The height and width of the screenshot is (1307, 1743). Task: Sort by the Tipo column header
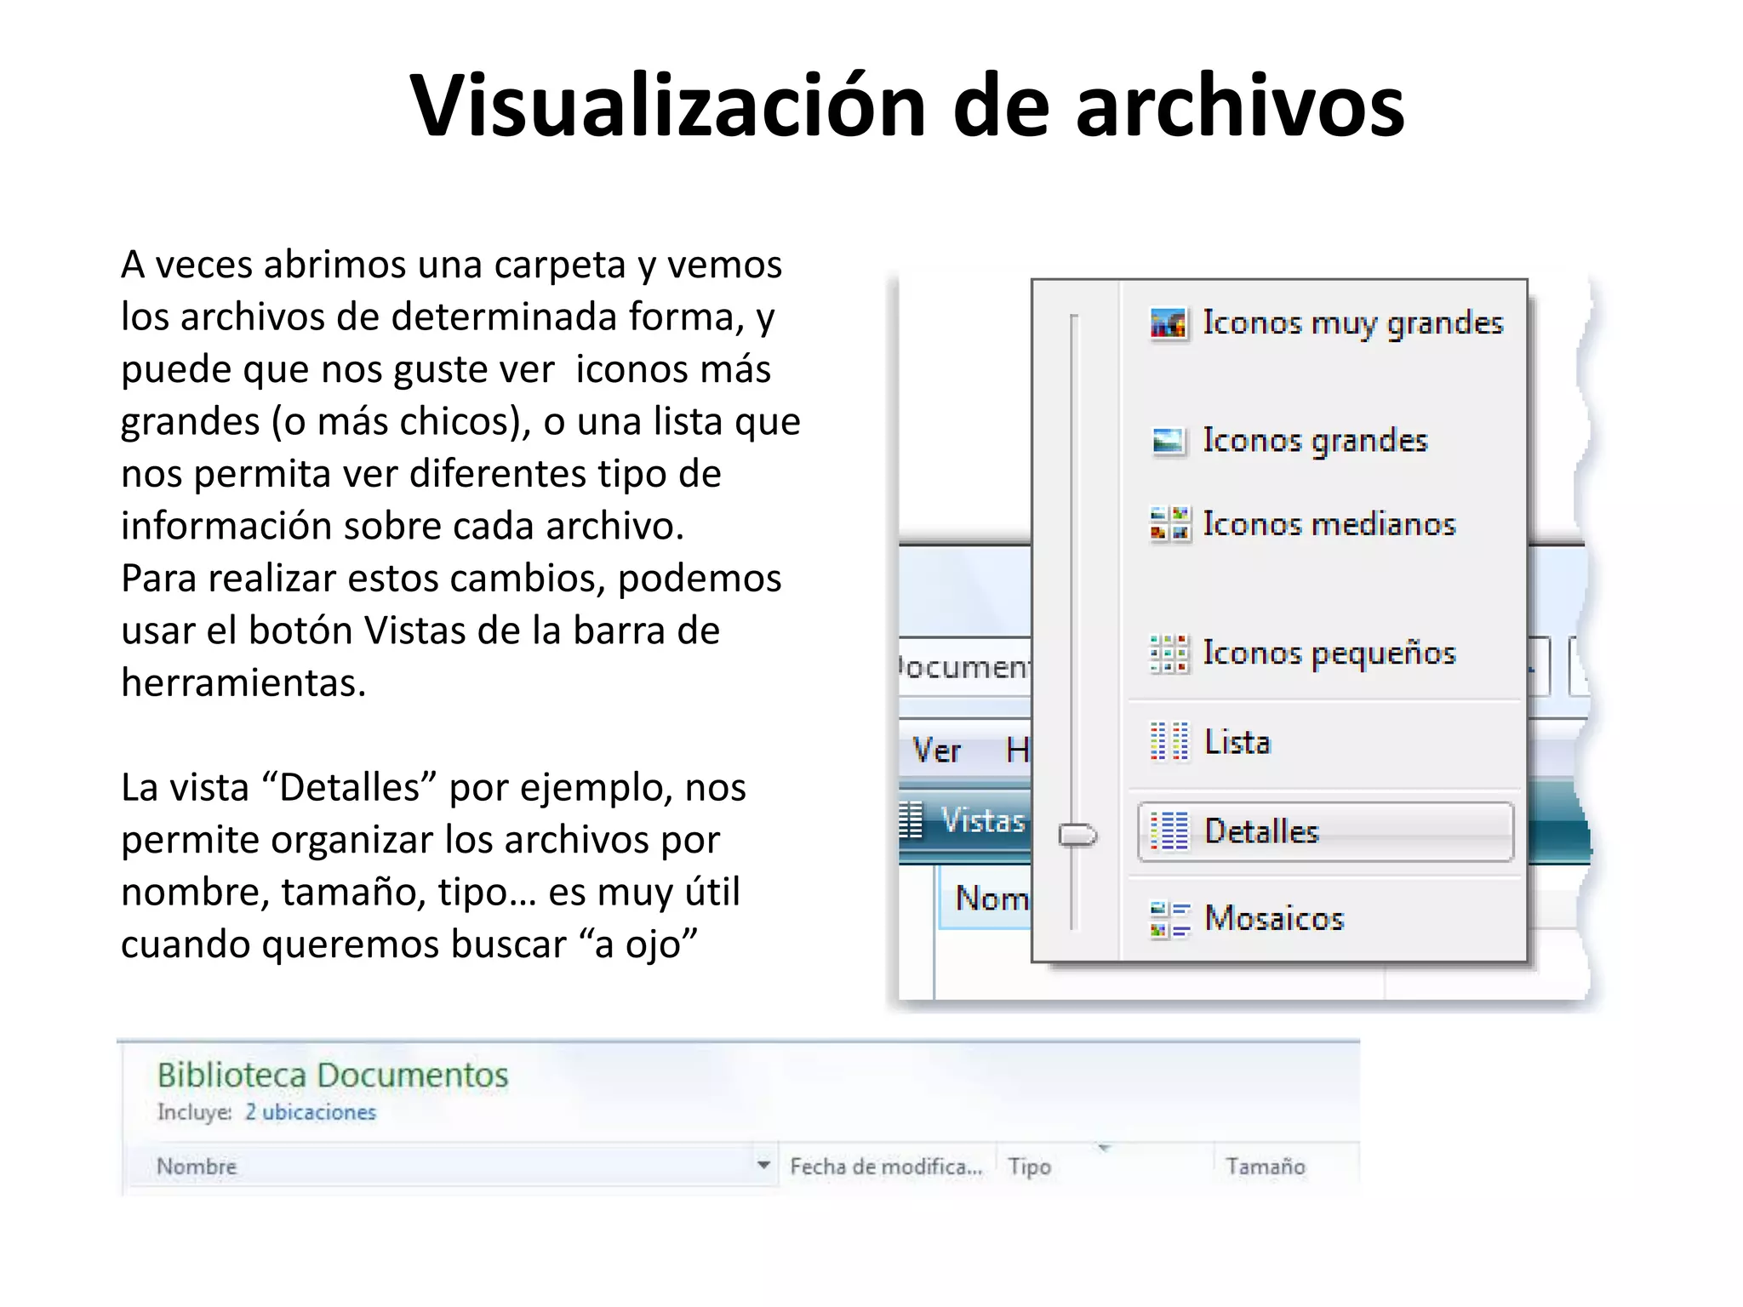point(1105,1166)
